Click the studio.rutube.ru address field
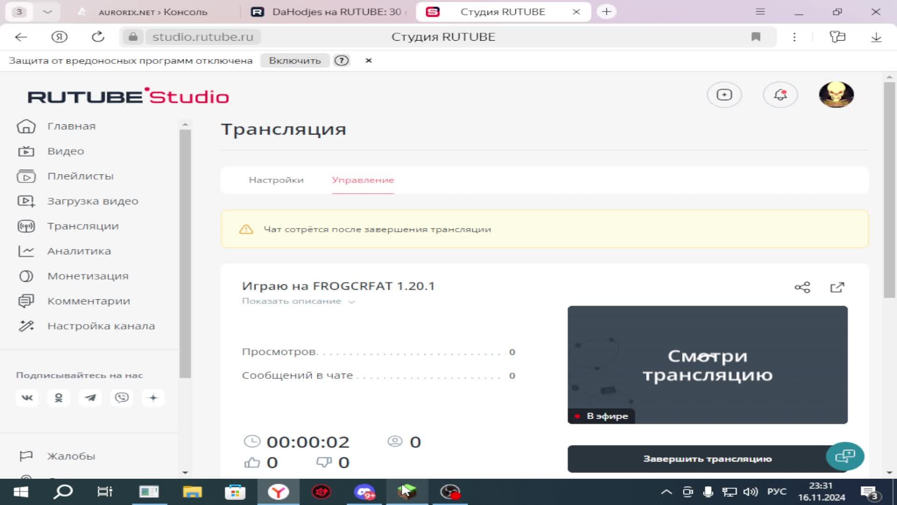897x505 pixels. pyautogui.click(x=203, y=37)
